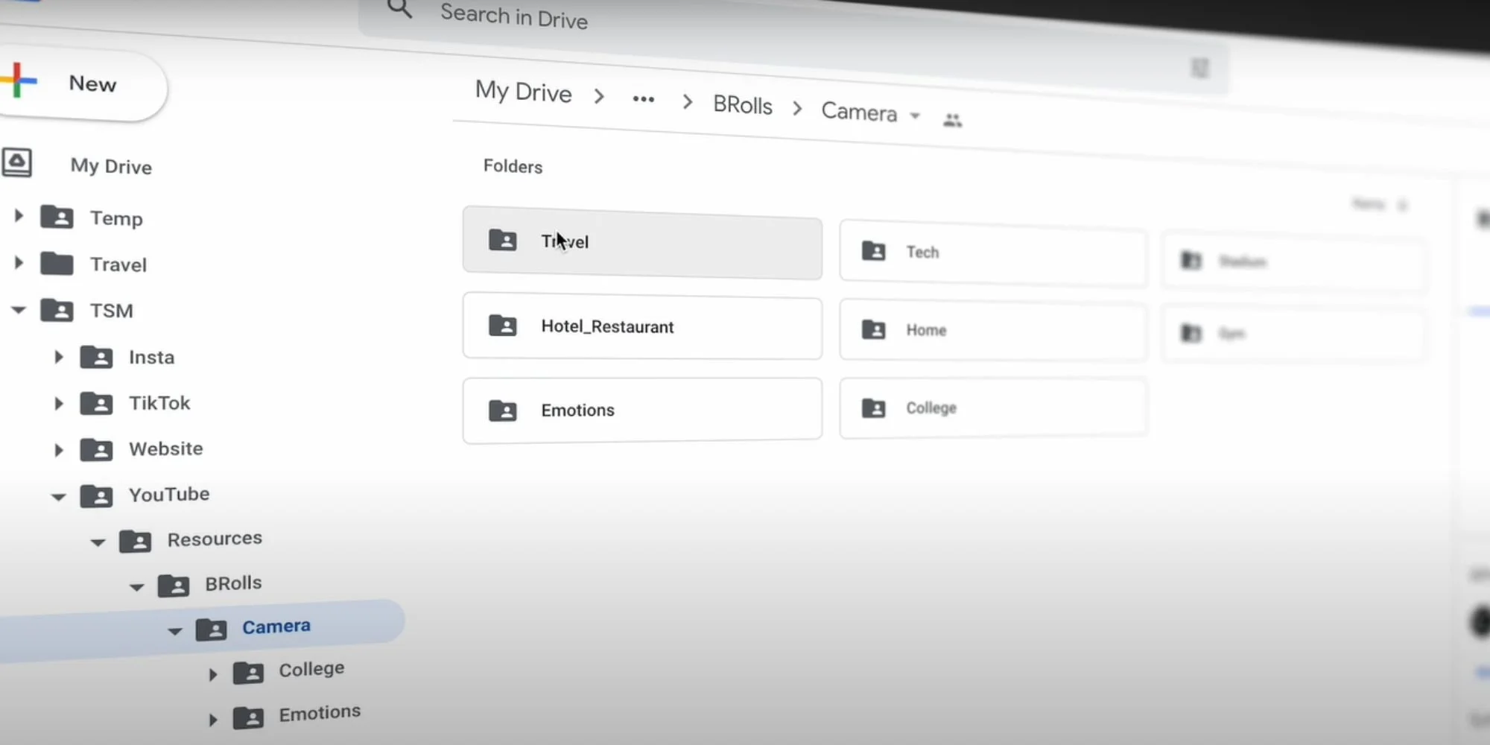Open the Travel folder card

pos(642,244)
